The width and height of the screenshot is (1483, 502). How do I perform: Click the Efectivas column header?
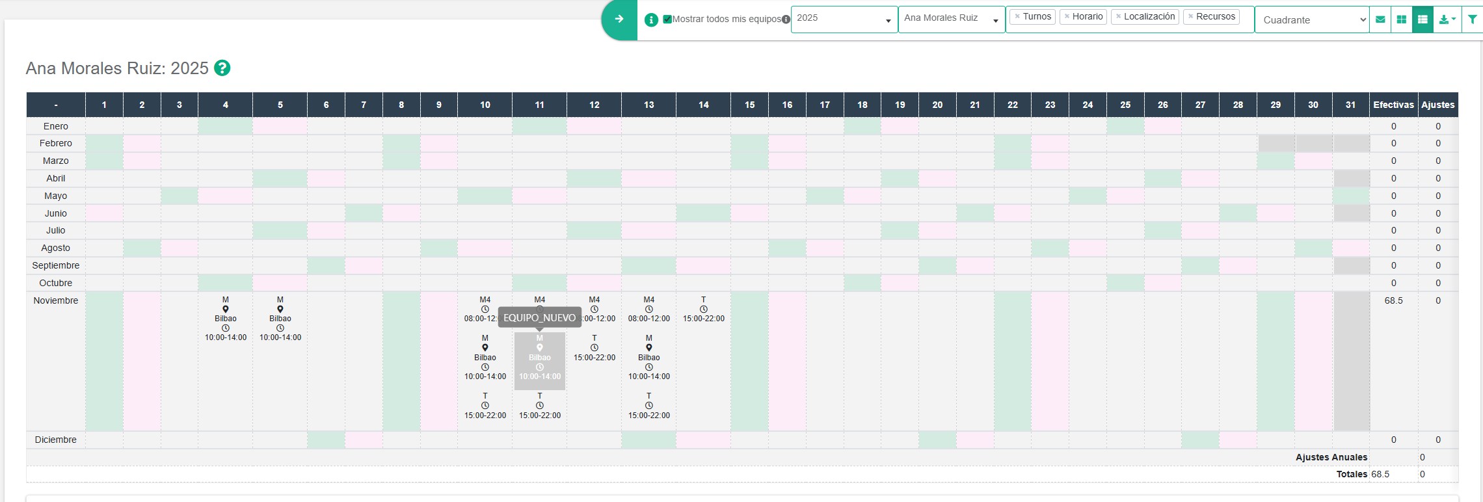[x=1393, y=105]
